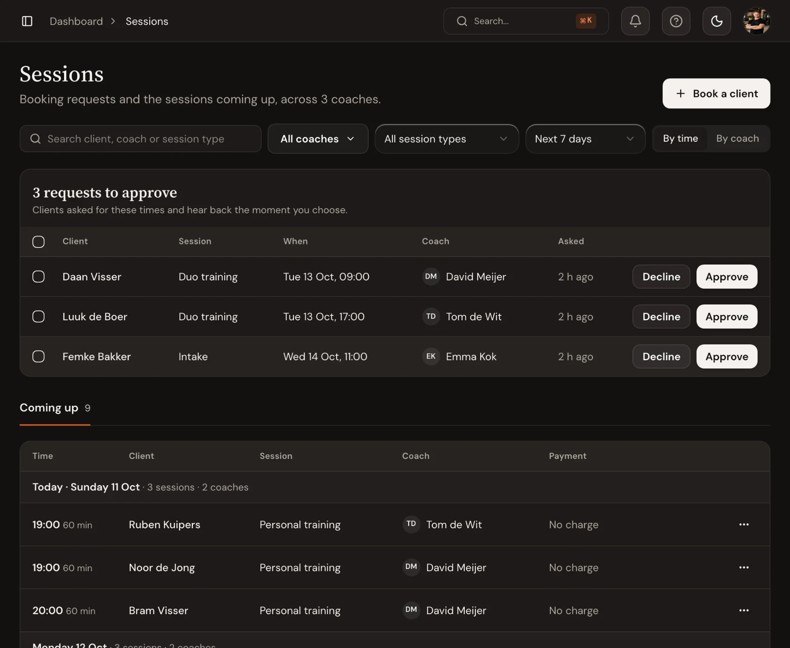Approve Femke Bakker's Intake request
Image resolution: width=790 pixels, height=648 pixels.
727,356
